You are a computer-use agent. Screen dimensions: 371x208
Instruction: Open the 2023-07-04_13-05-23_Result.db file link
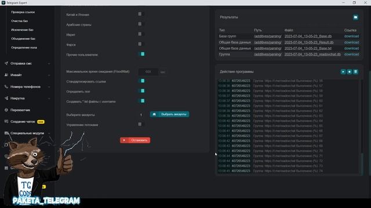point(309,42)
